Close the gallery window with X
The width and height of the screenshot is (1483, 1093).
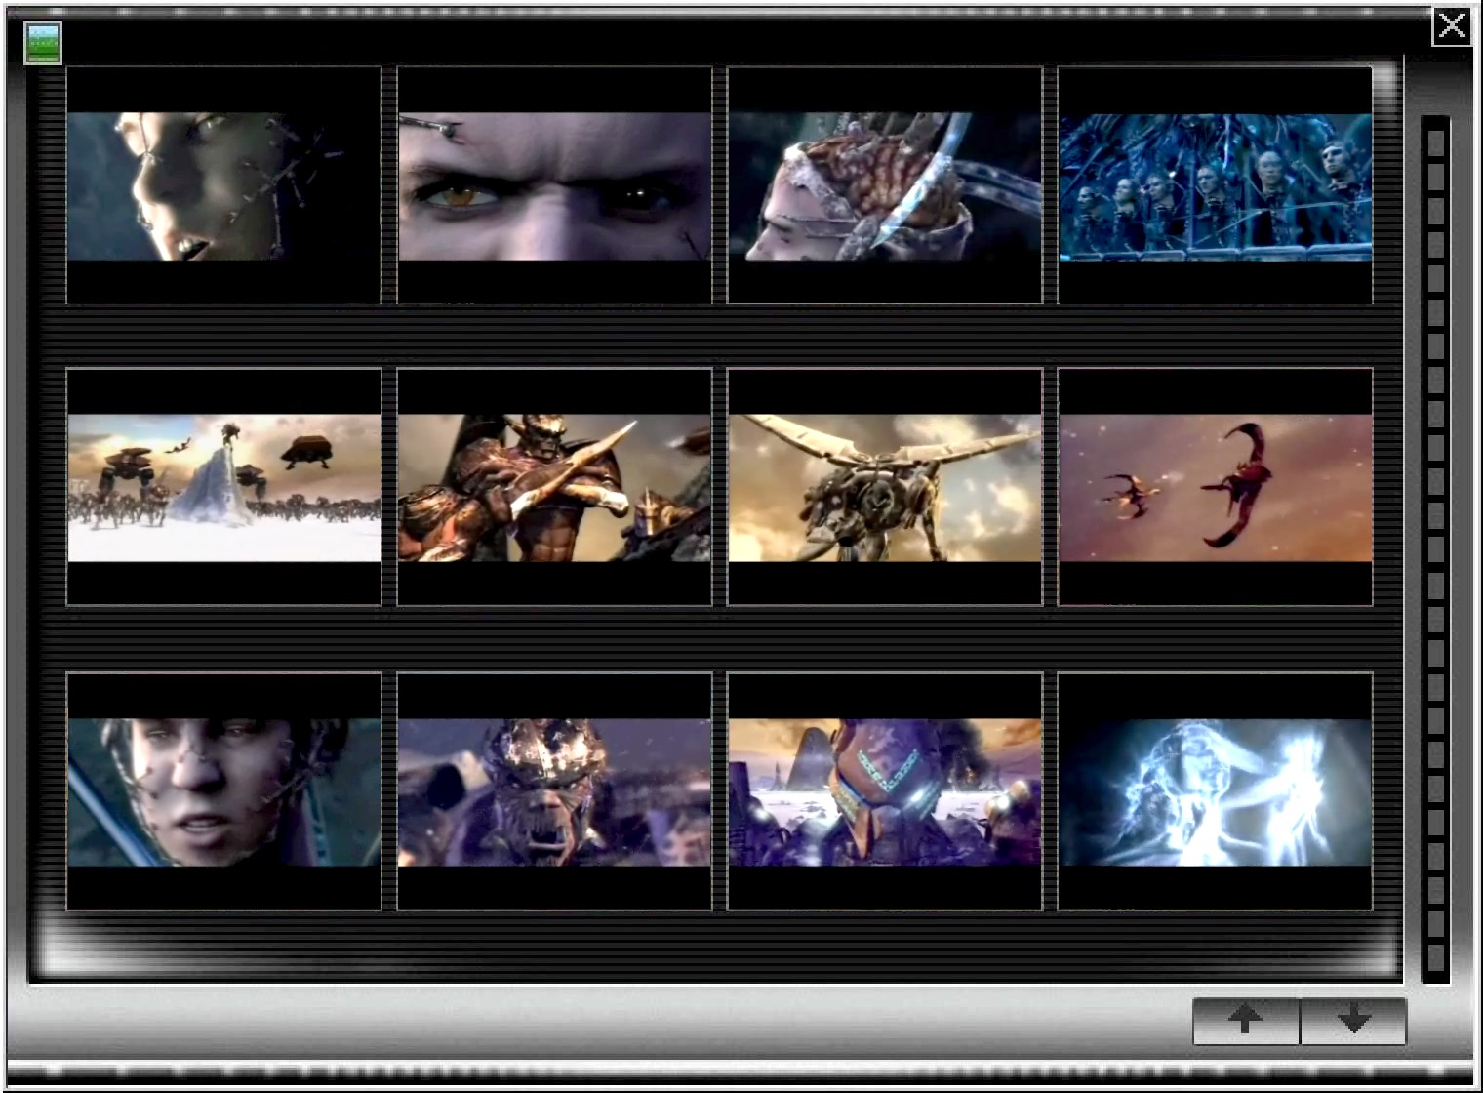pos(1451,25)
